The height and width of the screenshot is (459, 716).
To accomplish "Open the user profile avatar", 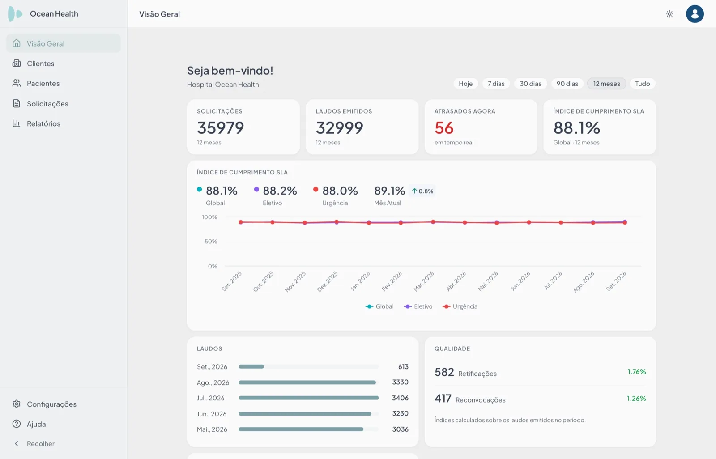I will pyautogui.click(x=695, y=14).
